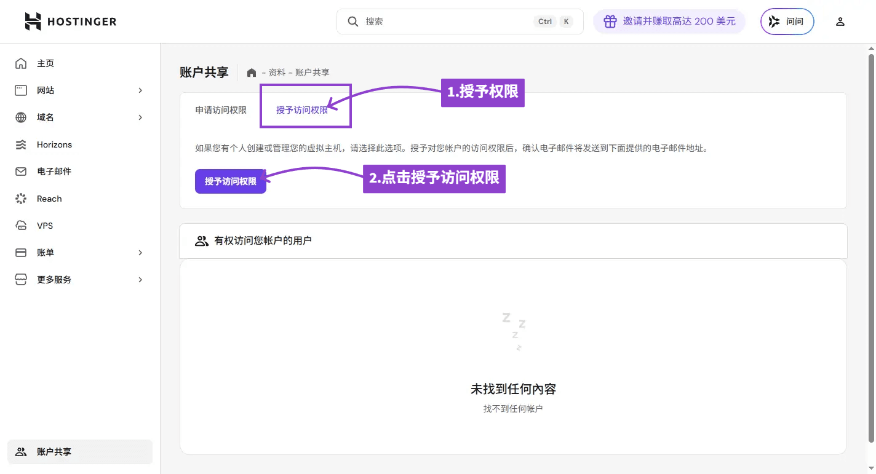Go to 主页 home page
This screenshot has width=876, height=474.
46,63
